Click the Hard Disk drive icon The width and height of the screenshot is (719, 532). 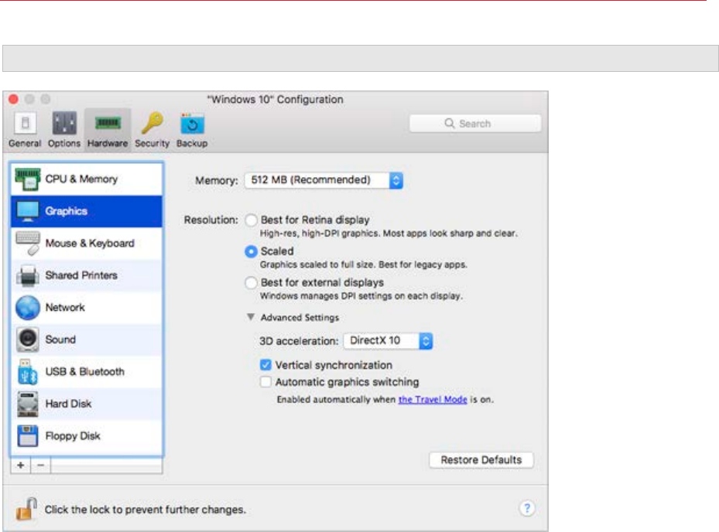click(28, 404)
